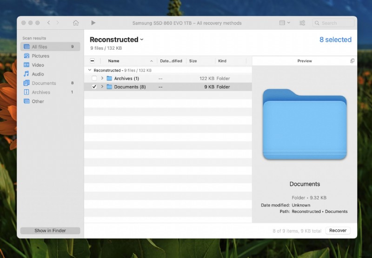
Task: Select All files in sidebar
Action: click(40, 47)
